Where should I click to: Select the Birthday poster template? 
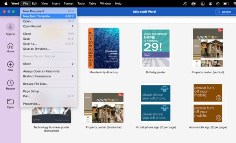(156, 48)
